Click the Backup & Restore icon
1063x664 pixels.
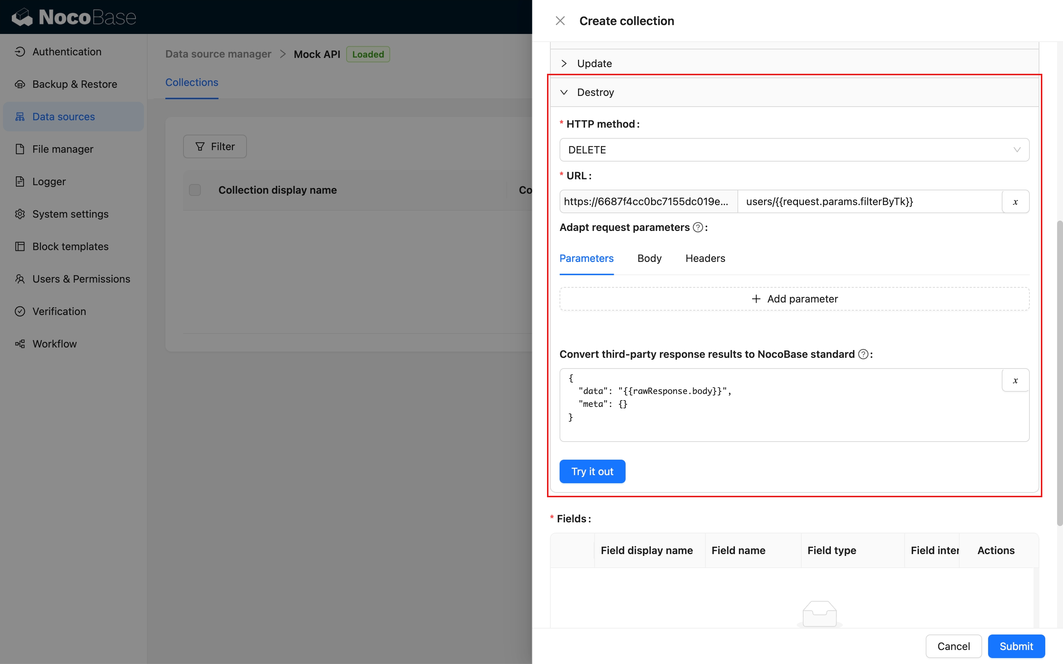(20, 84)
